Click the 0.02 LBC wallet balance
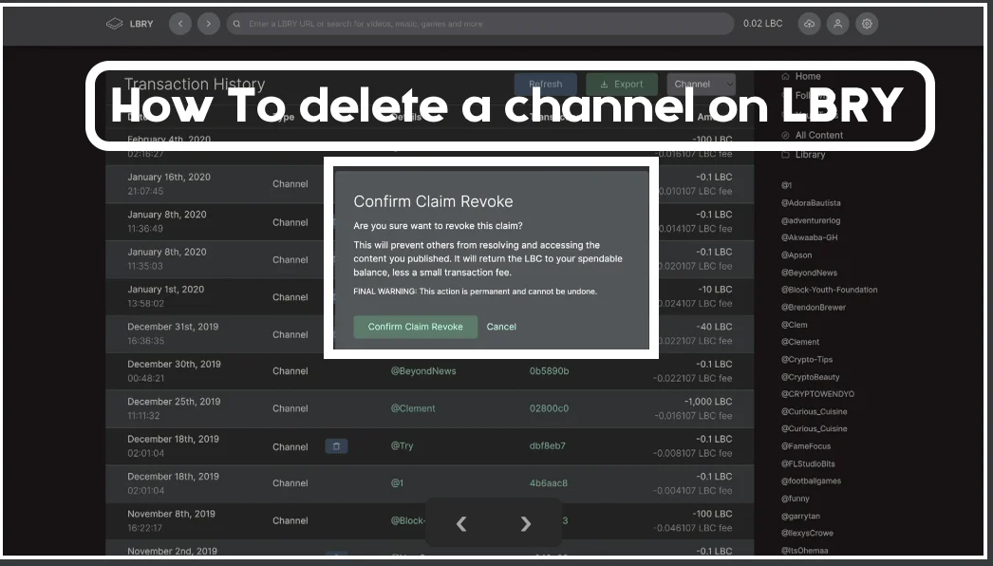Screen dimensions: 993x566 click(x=762, y=24)
